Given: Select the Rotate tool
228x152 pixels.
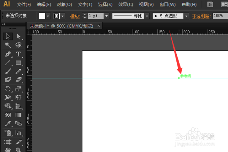Looking at the screenshot, I should click(8, 89).
